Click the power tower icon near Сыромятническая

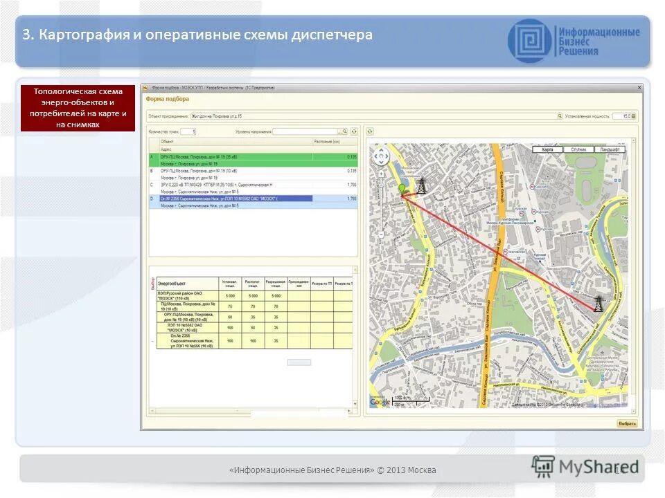[x=598, y=304]
